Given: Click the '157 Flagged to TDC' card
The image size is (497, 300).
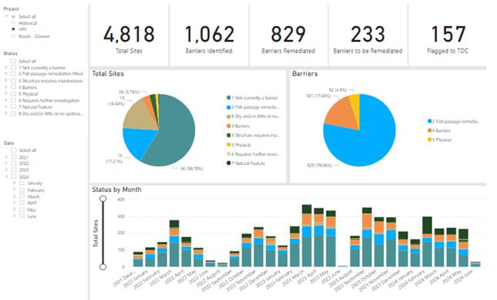Looking at the screenshot, I should coord(448,35).
